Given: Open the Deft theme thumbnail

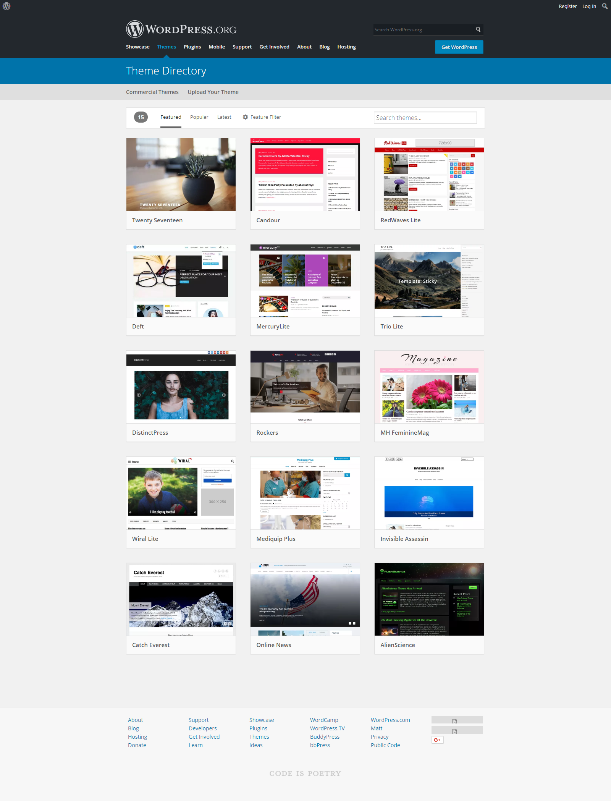Looking at the screenshot, I should click(x=181, y=281).
